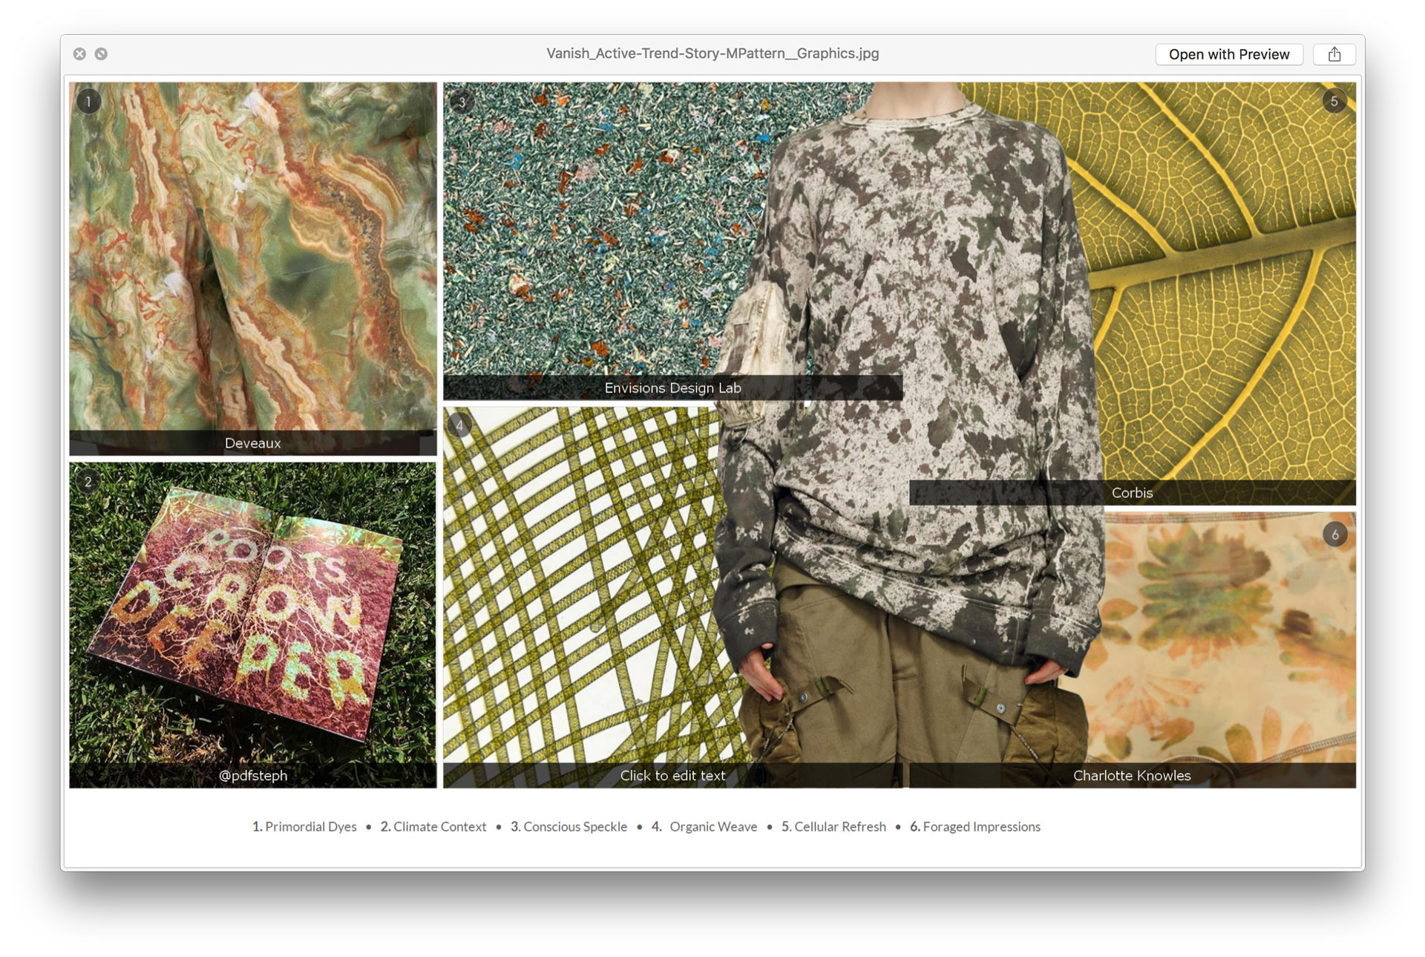Click the Charlotte Knowles caption
Screen dimensions: 1425x957
1132,775
